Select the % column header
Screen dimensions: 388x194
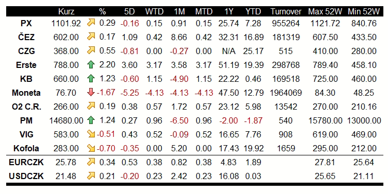click(103, 11)
